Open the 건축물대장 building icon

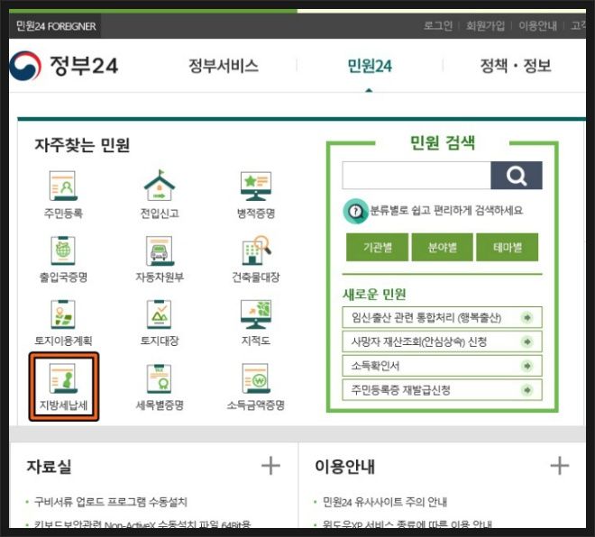coord(257,250)
